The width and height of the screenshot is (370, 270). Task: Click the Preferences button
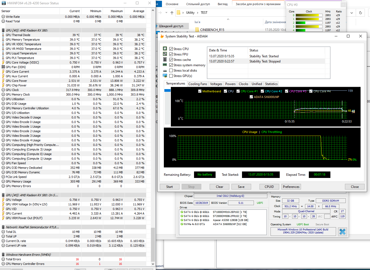291,187
